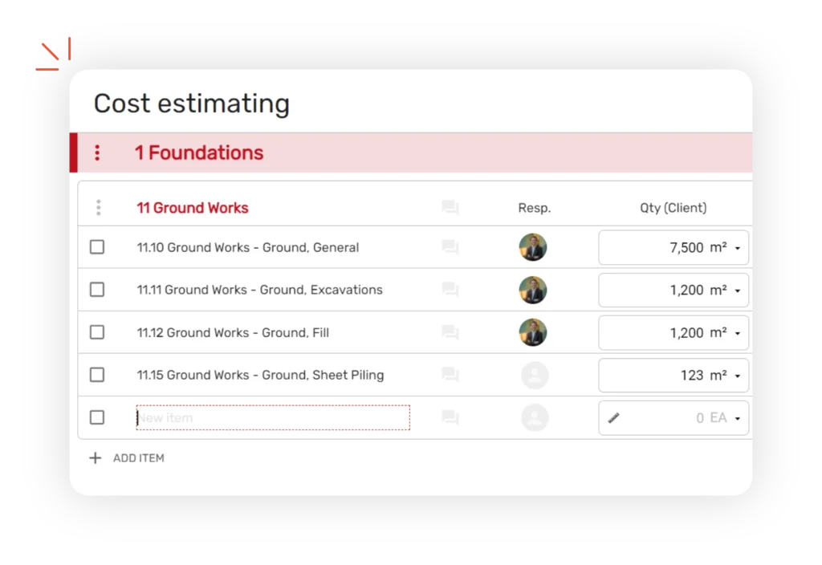Open the unit dropdown for the 7,500 m² quantity

(x=737, y=248)
